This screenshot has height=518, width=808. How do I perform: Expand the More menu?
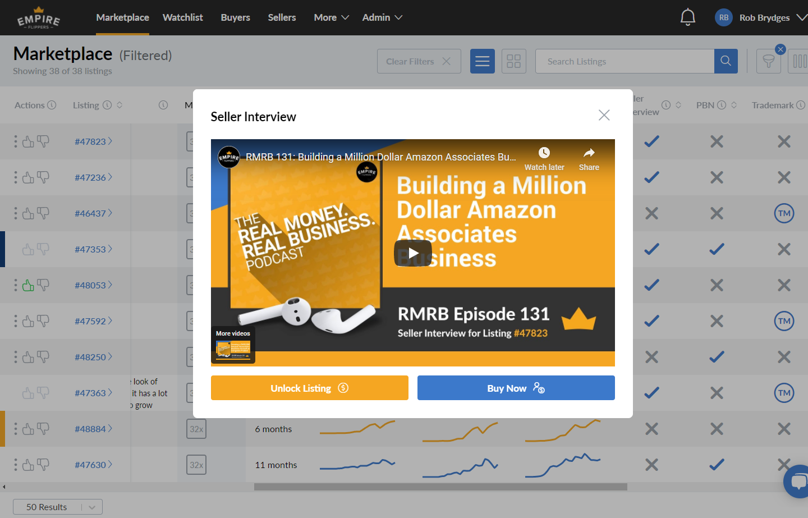[x=332, y=17]
